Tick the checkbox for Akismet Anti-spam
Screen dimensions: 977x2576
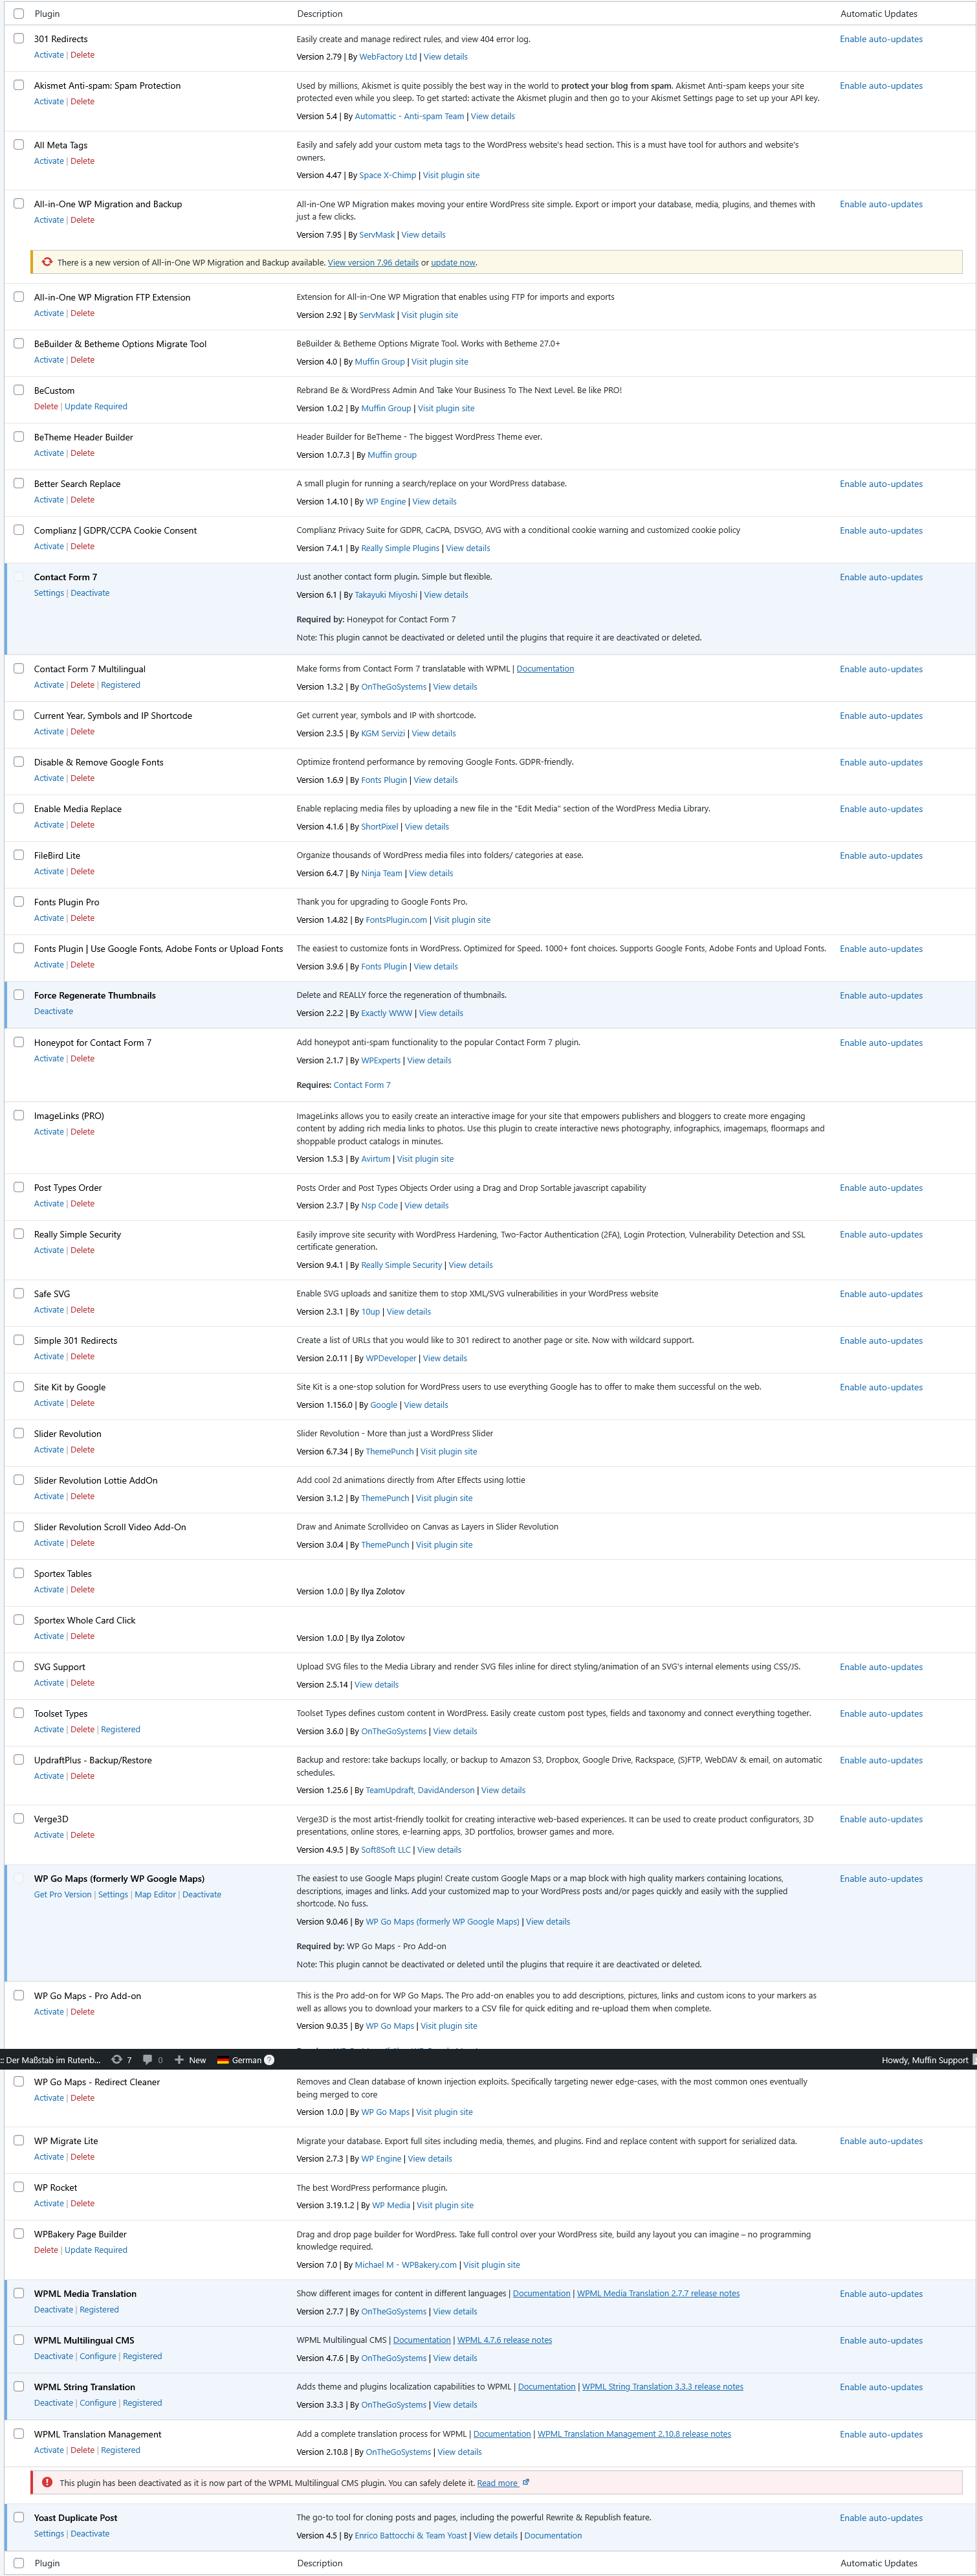pyautogui.click(x=18, y=85)
